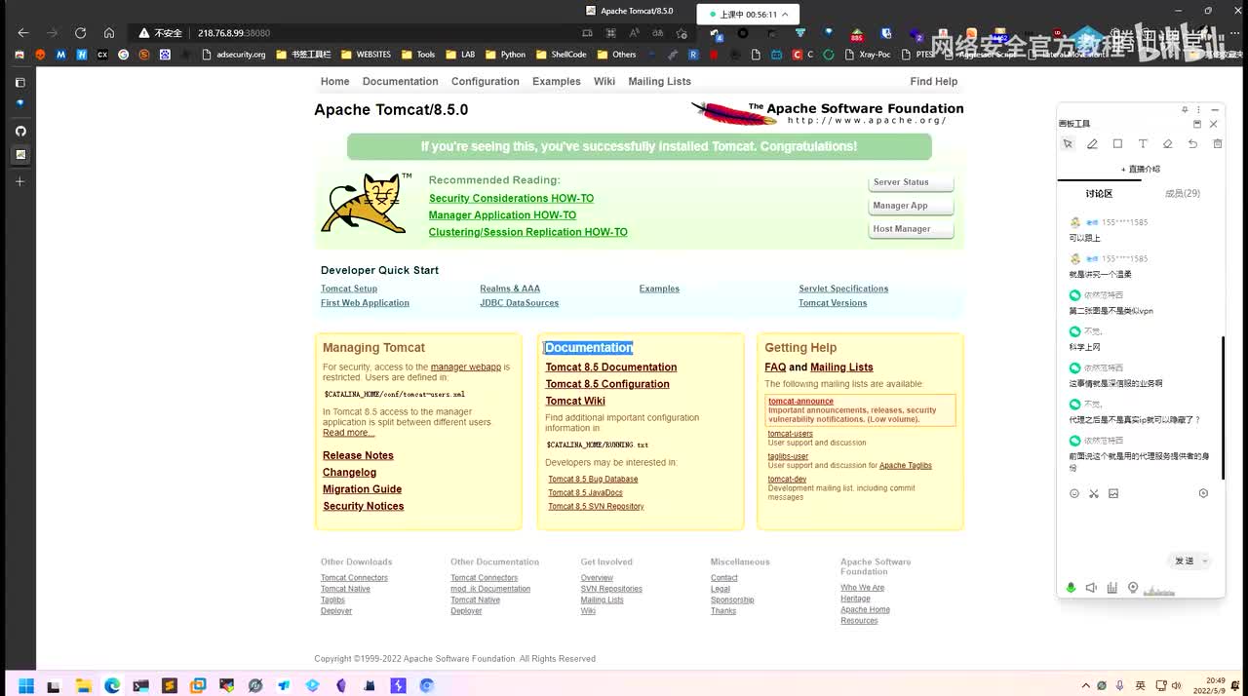Image resolution: width=1248 pixels, height=696 pixels.
Task: Toggle the speaker volume icon
Action: coord(1091,588)
